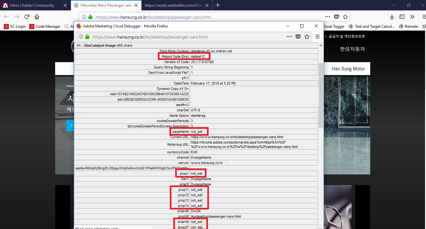The width and height of the screenshot is (426, 229).
Task: Close the Inbox Adobe Community tab
Action: coord(65,5)
